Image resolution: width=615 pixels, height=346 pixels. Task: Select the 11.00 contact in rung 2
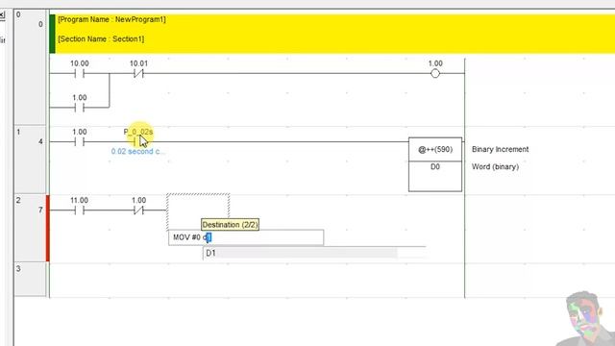pos(79,210)
